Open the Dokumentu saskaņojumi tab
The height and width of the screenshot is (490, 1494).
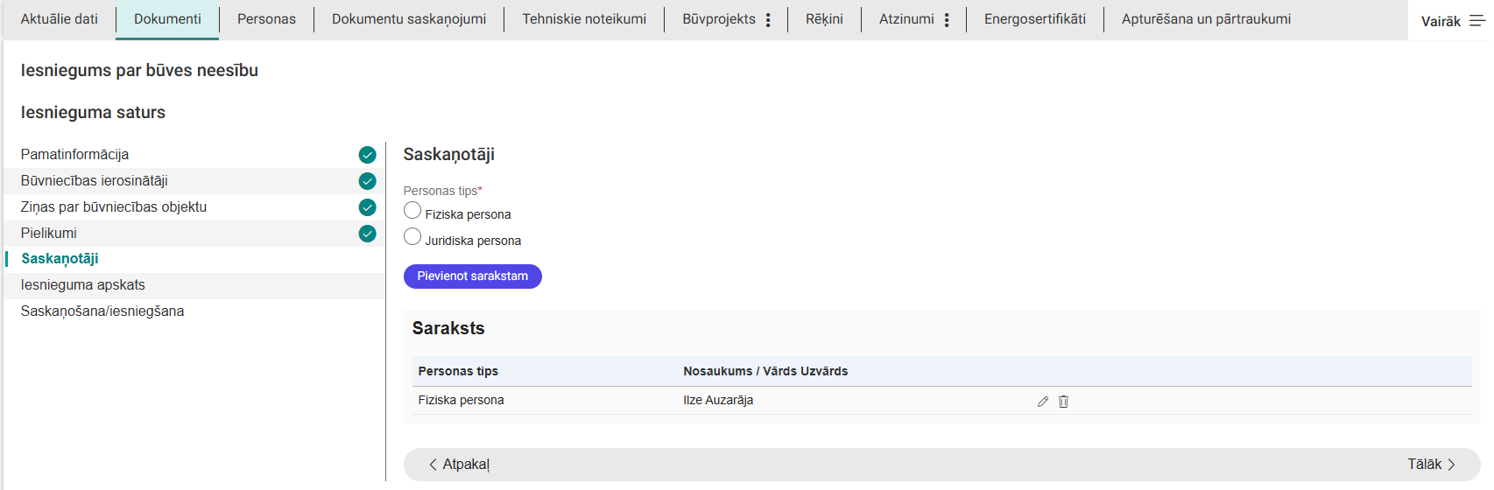[x=409, y=19]
